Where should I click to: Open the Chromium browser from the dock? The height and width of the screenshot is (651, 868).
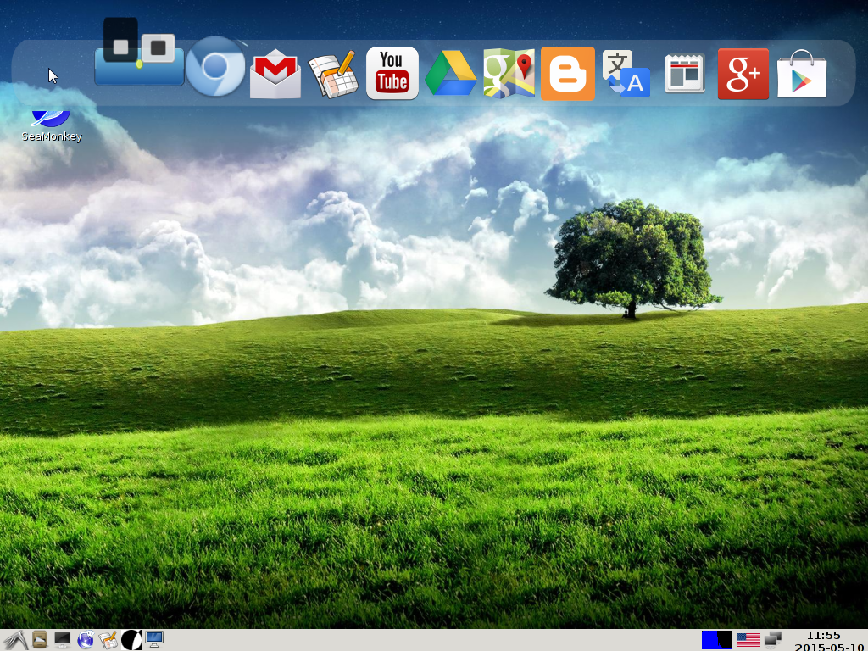[x=215, y=68]
